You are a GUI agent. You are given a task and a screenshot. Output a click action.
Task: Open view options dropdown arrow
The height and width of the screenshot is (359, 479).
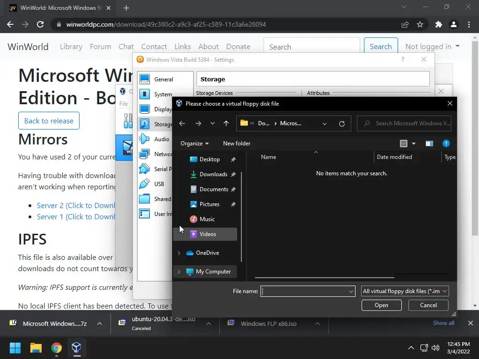pyautogui.click(x=414, y=144)
